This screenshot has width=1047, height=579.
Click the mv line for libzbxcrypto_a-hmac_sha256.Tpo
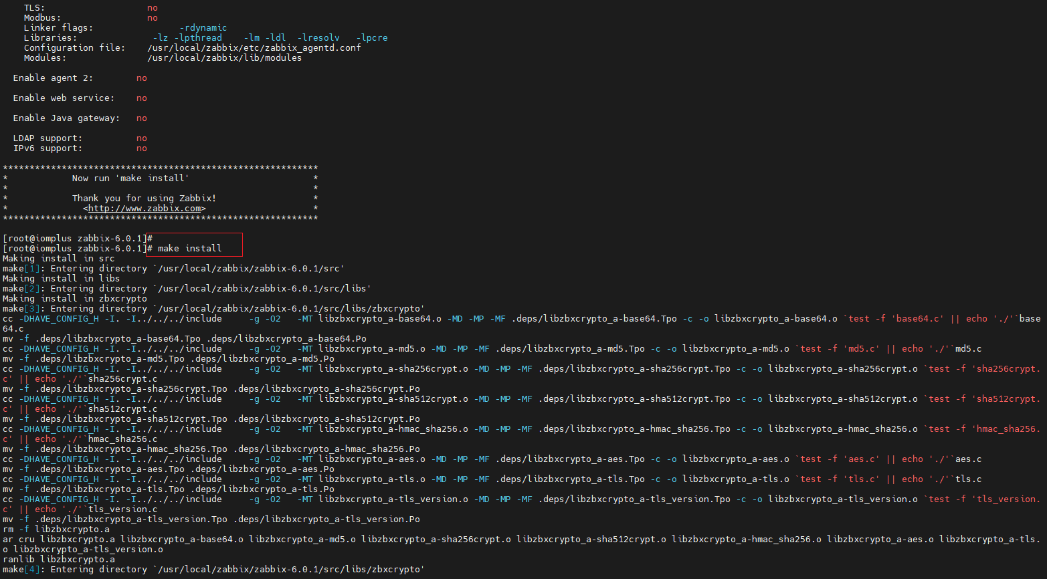tap(211, 449)
